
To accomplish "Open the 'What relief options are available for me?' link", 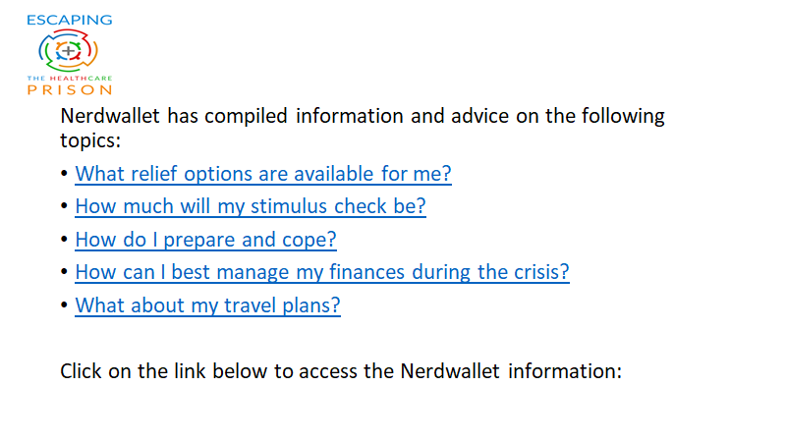I will (263, 174).
